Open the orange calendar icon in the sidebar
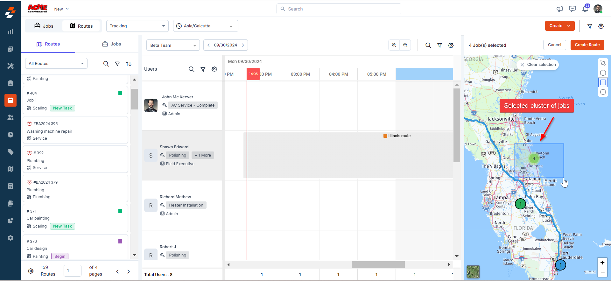 [11, 100]
